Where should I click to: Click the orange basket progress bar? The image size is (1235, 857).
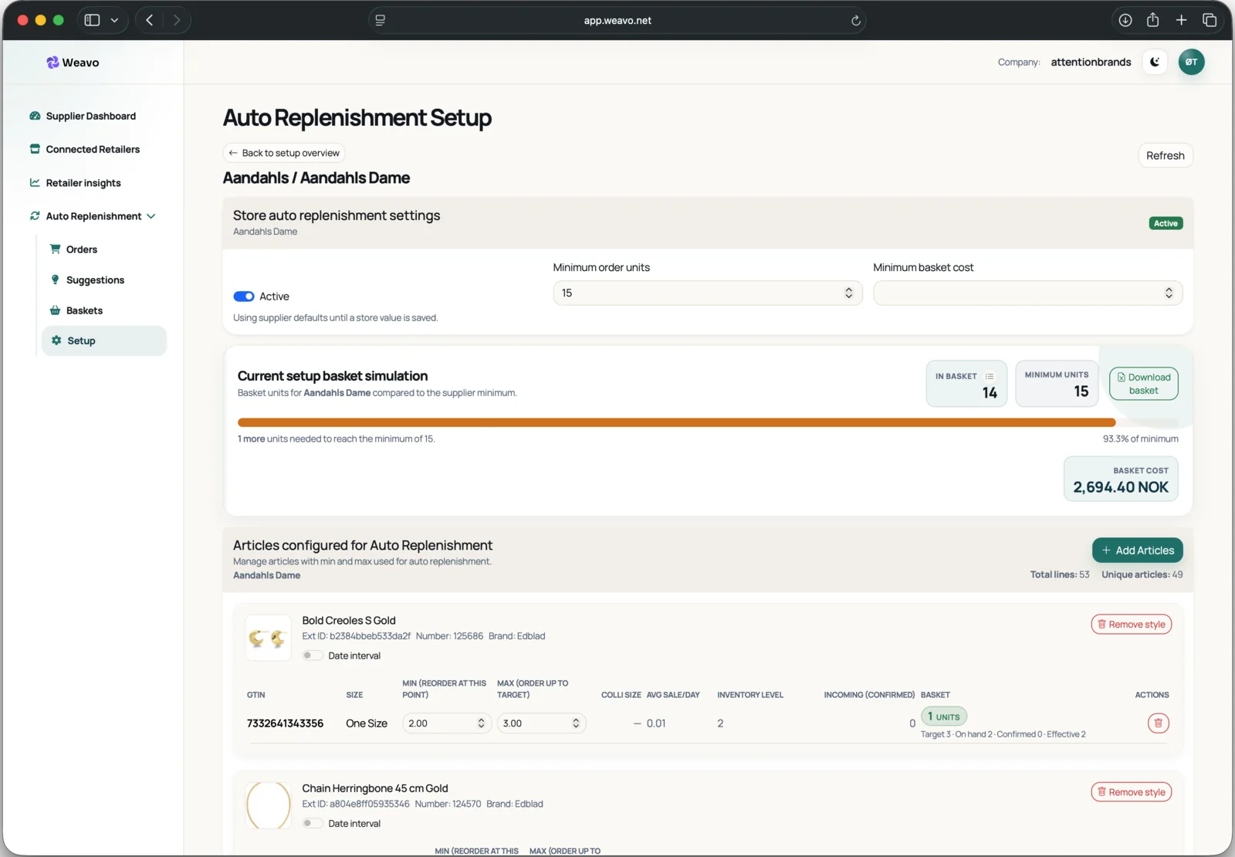pyautogui.click(x=676, y=422)
